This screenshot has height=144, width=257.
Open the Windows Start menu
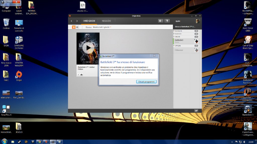point(5,141)
